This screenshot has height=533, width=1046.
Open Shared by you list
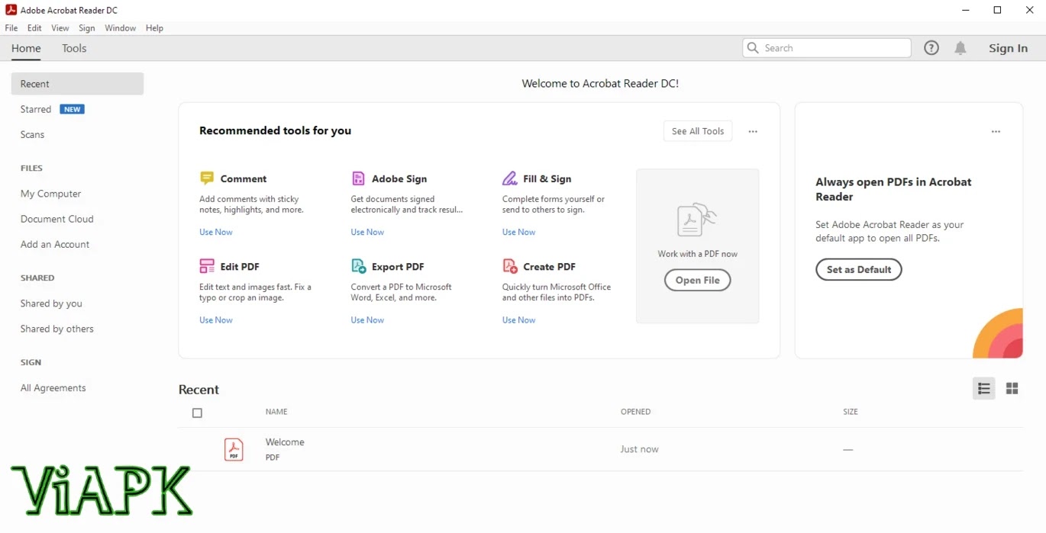[51, 303]
